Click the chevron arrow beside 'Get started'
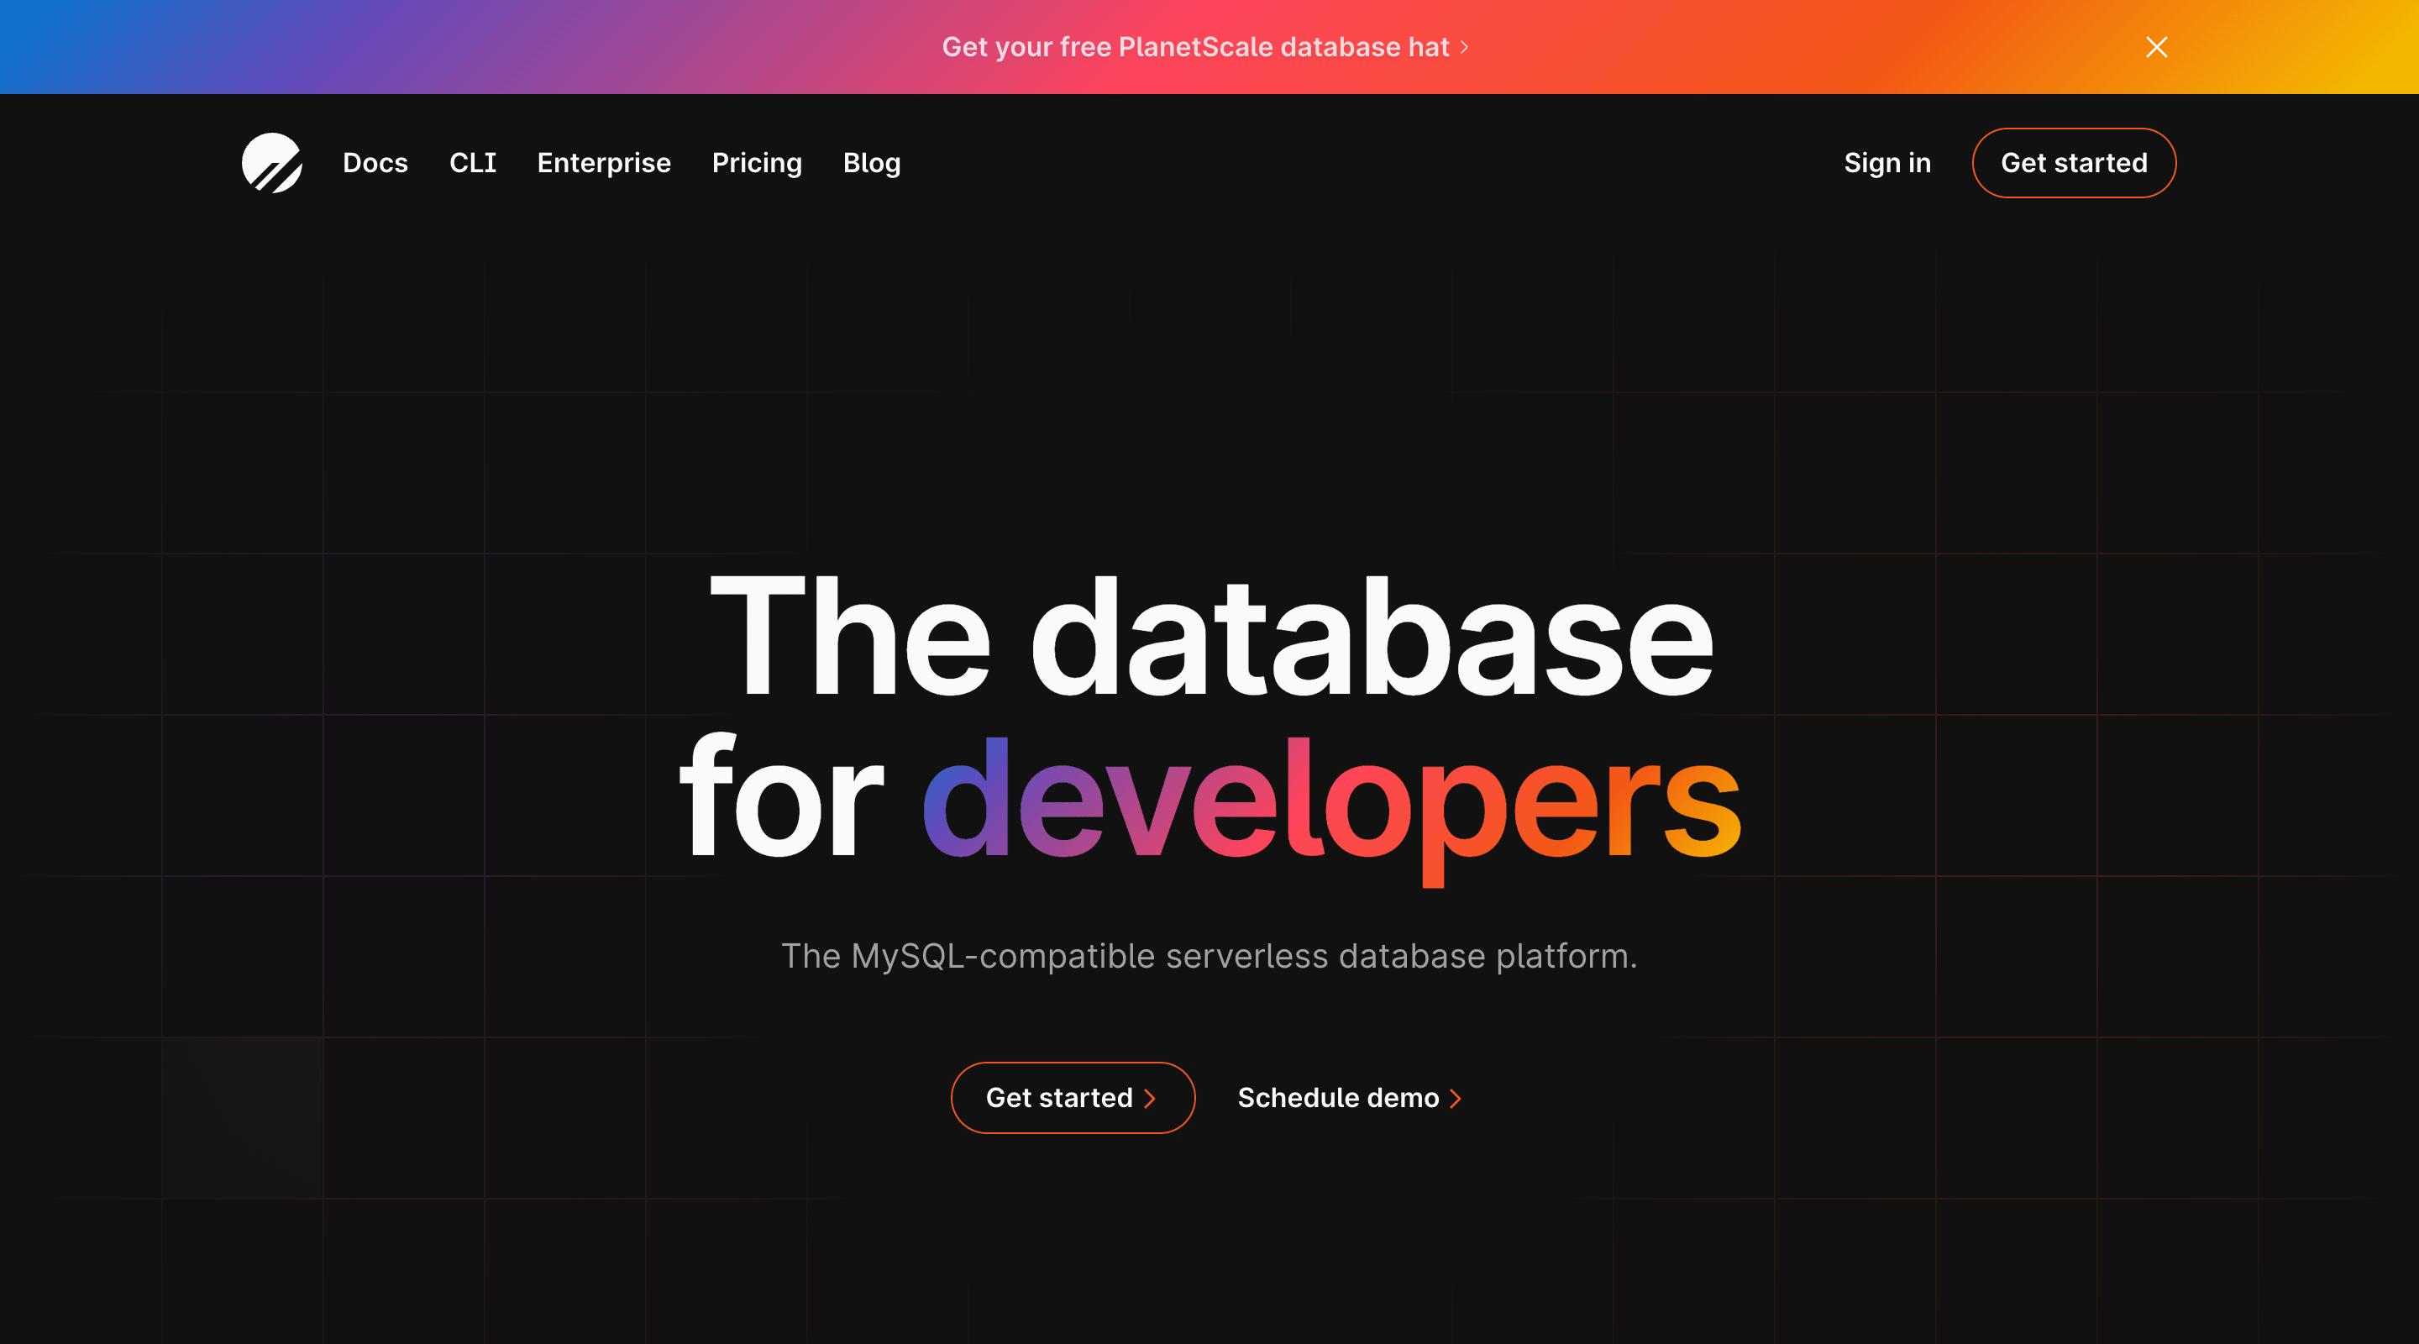The width and height of the screenshot is (2419, 1344). (1152, 1097)
